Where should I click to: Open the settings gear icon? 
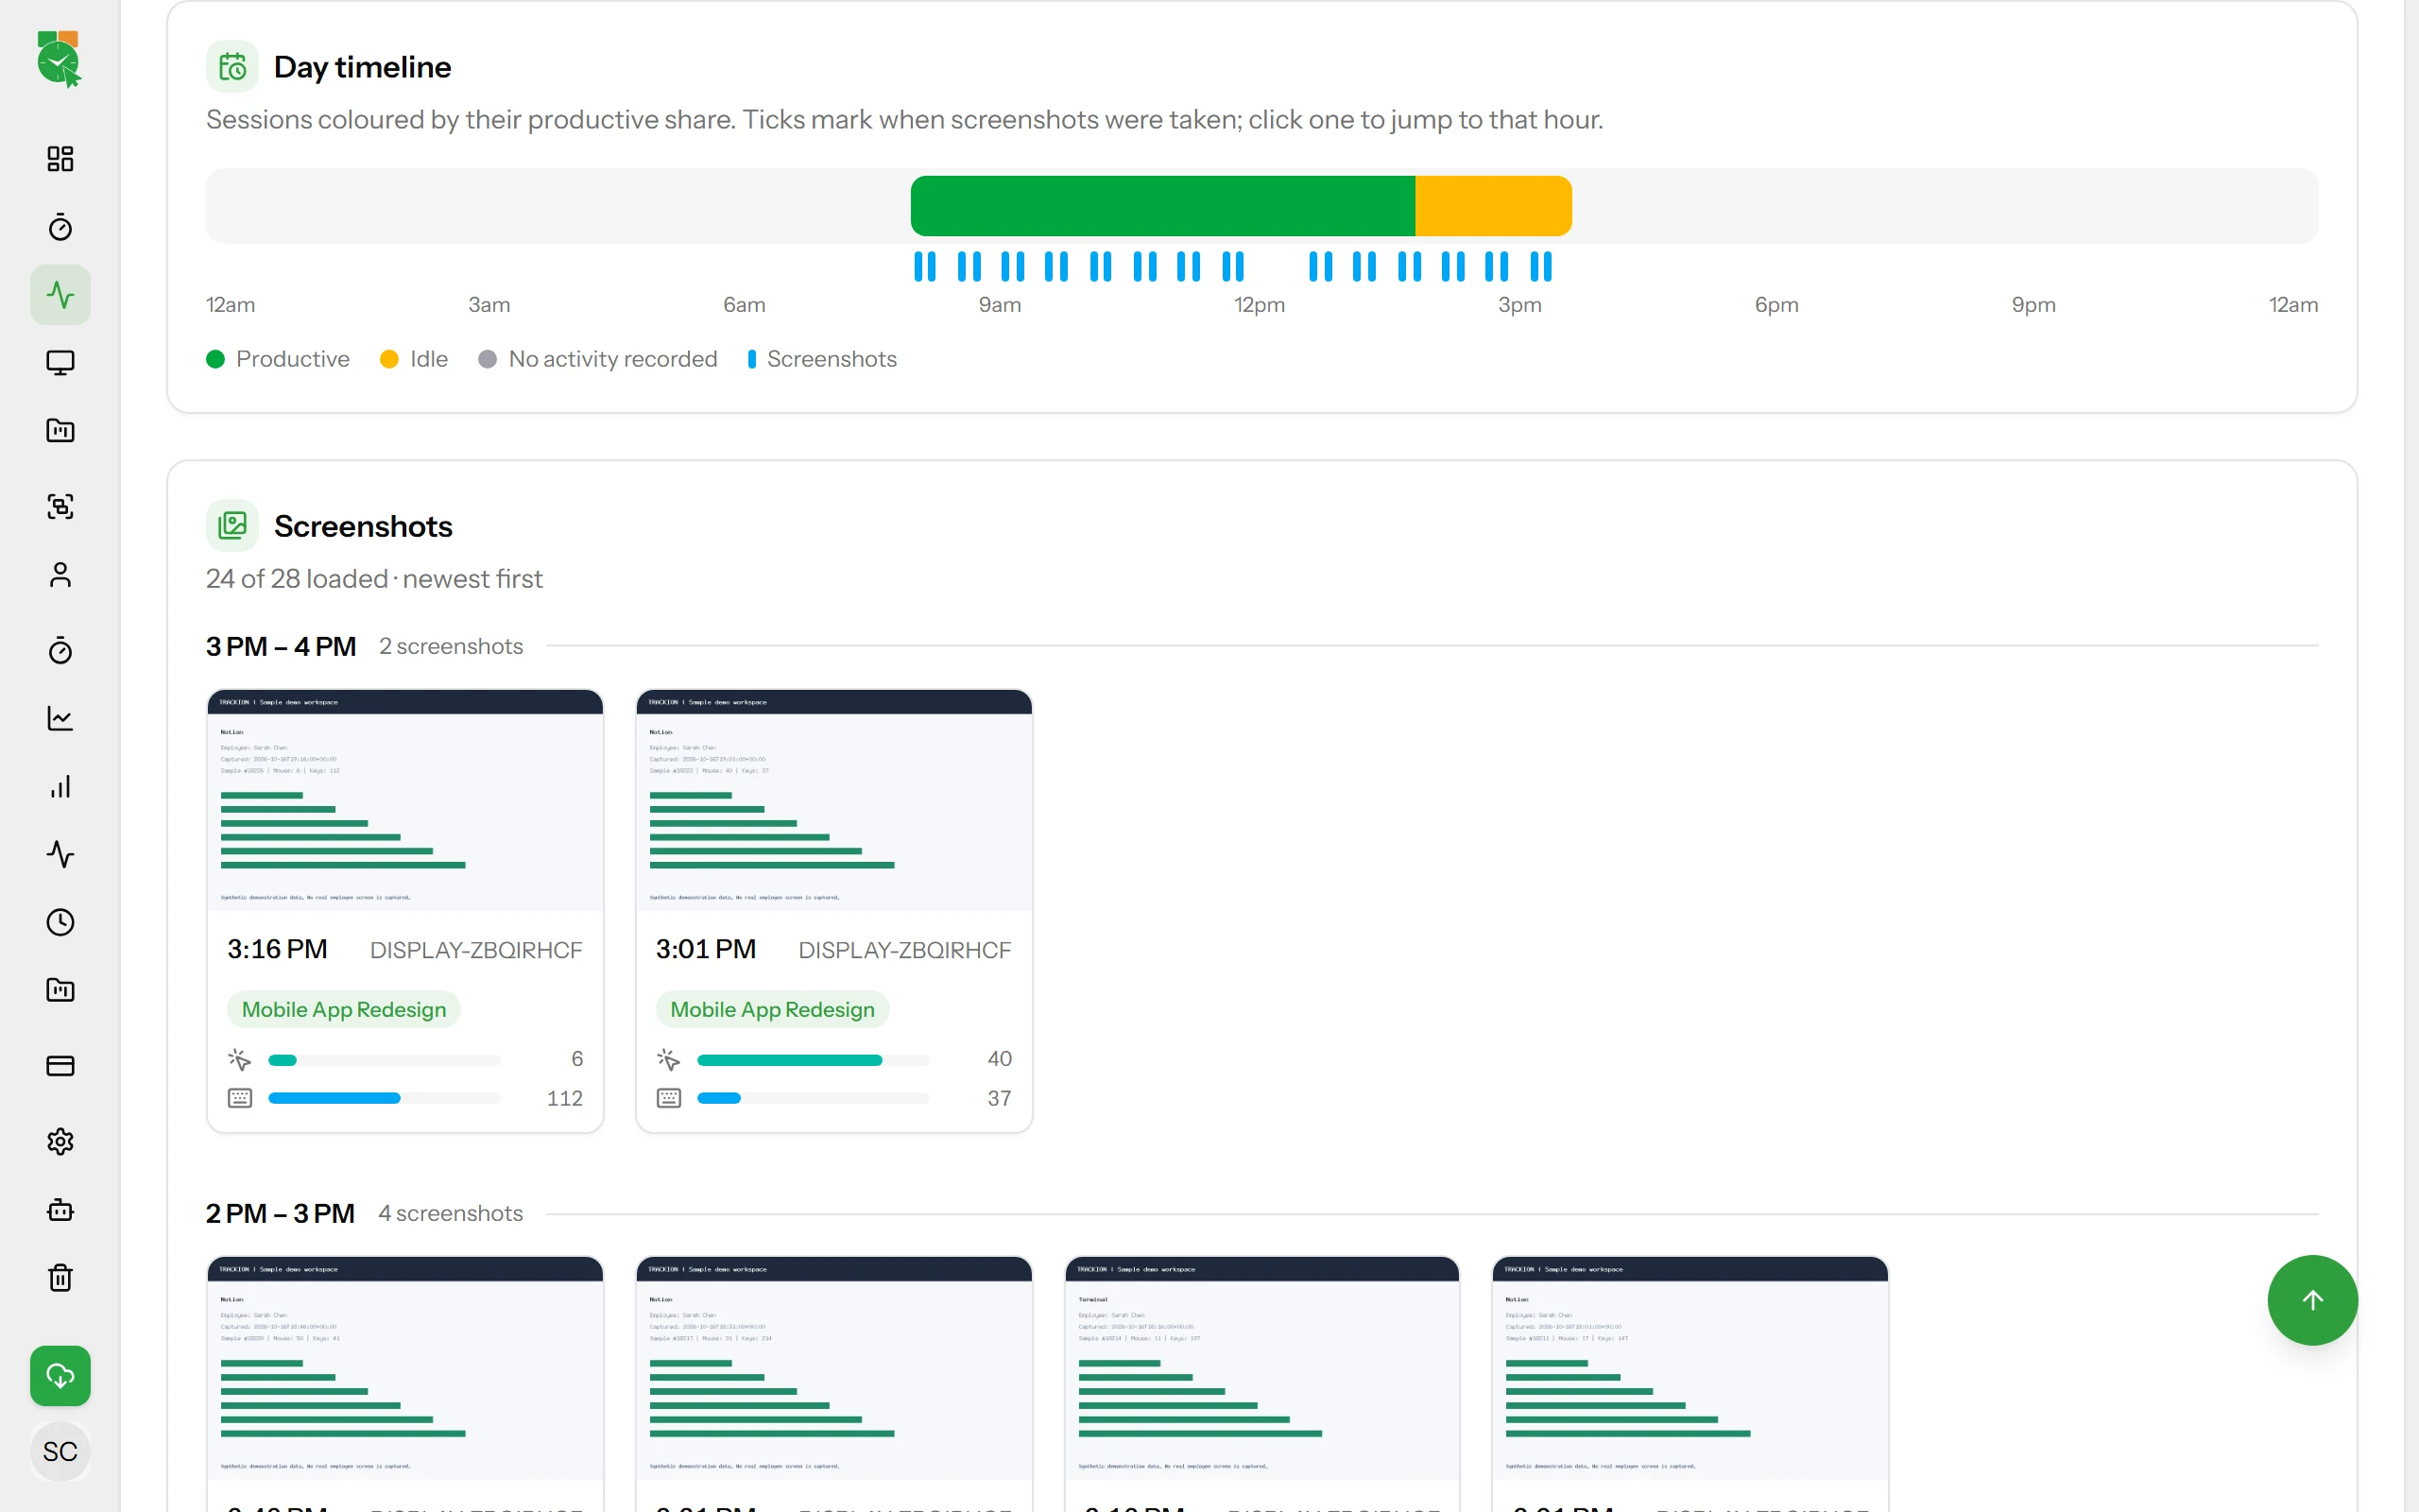click(x=60, y=1142)
